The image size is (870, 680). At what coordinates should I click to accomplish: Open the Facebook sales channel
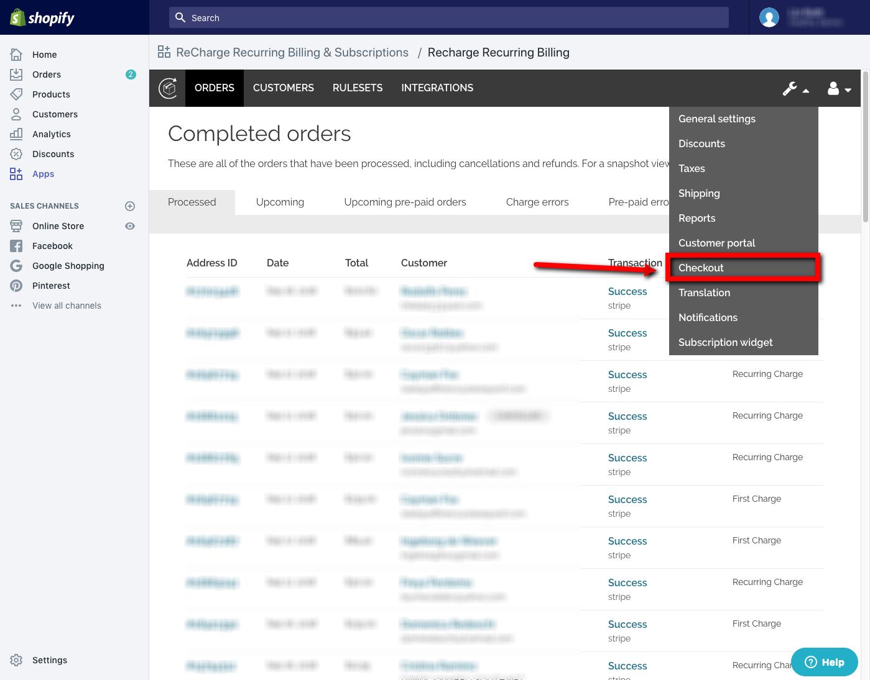[52, 246]
